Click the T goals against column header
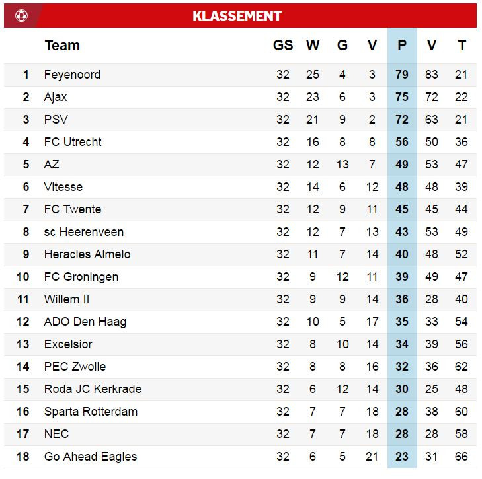The image size is (482, 479). click(462, 46)
